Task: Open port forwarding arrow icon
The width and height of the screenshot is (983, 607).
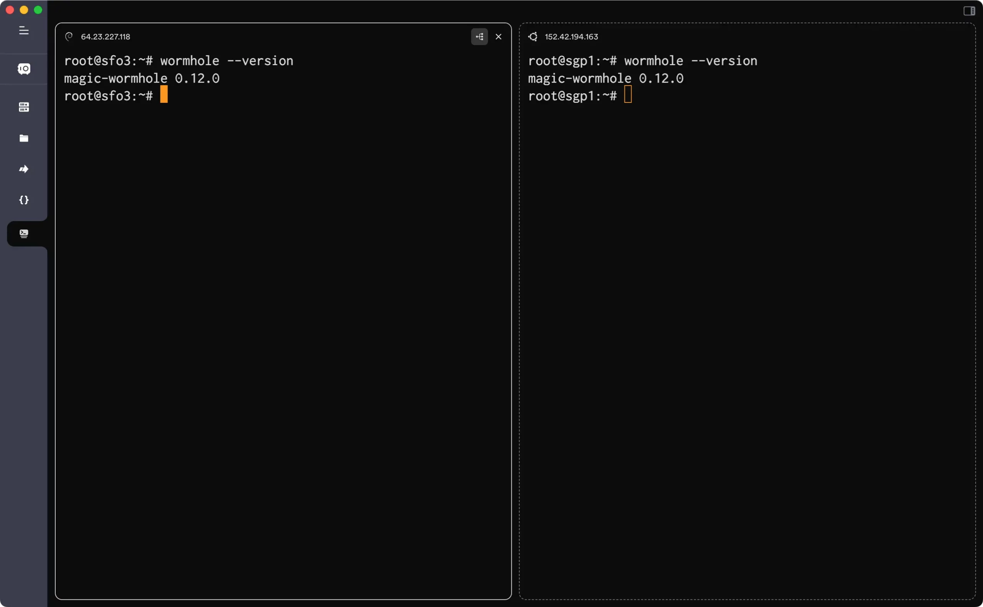Action: click(24, 169)
